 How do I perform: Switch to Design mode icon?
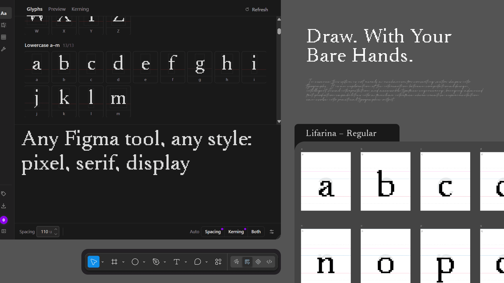point(247,262)
